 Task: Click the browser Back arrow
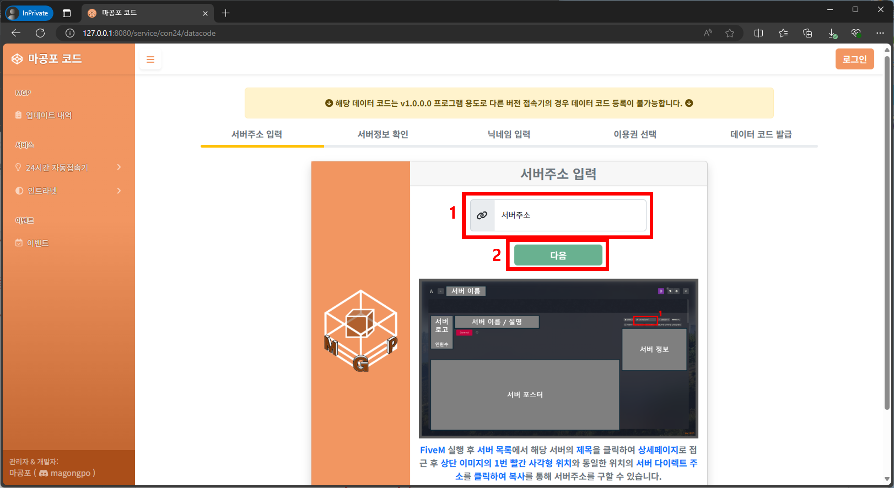(x=16, y=33)
